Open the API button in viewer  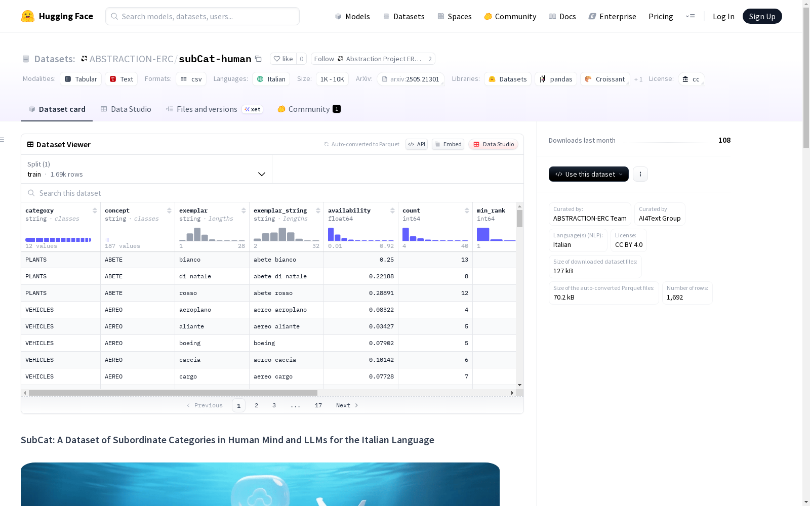pyautogui.click(x=417, y=144)
